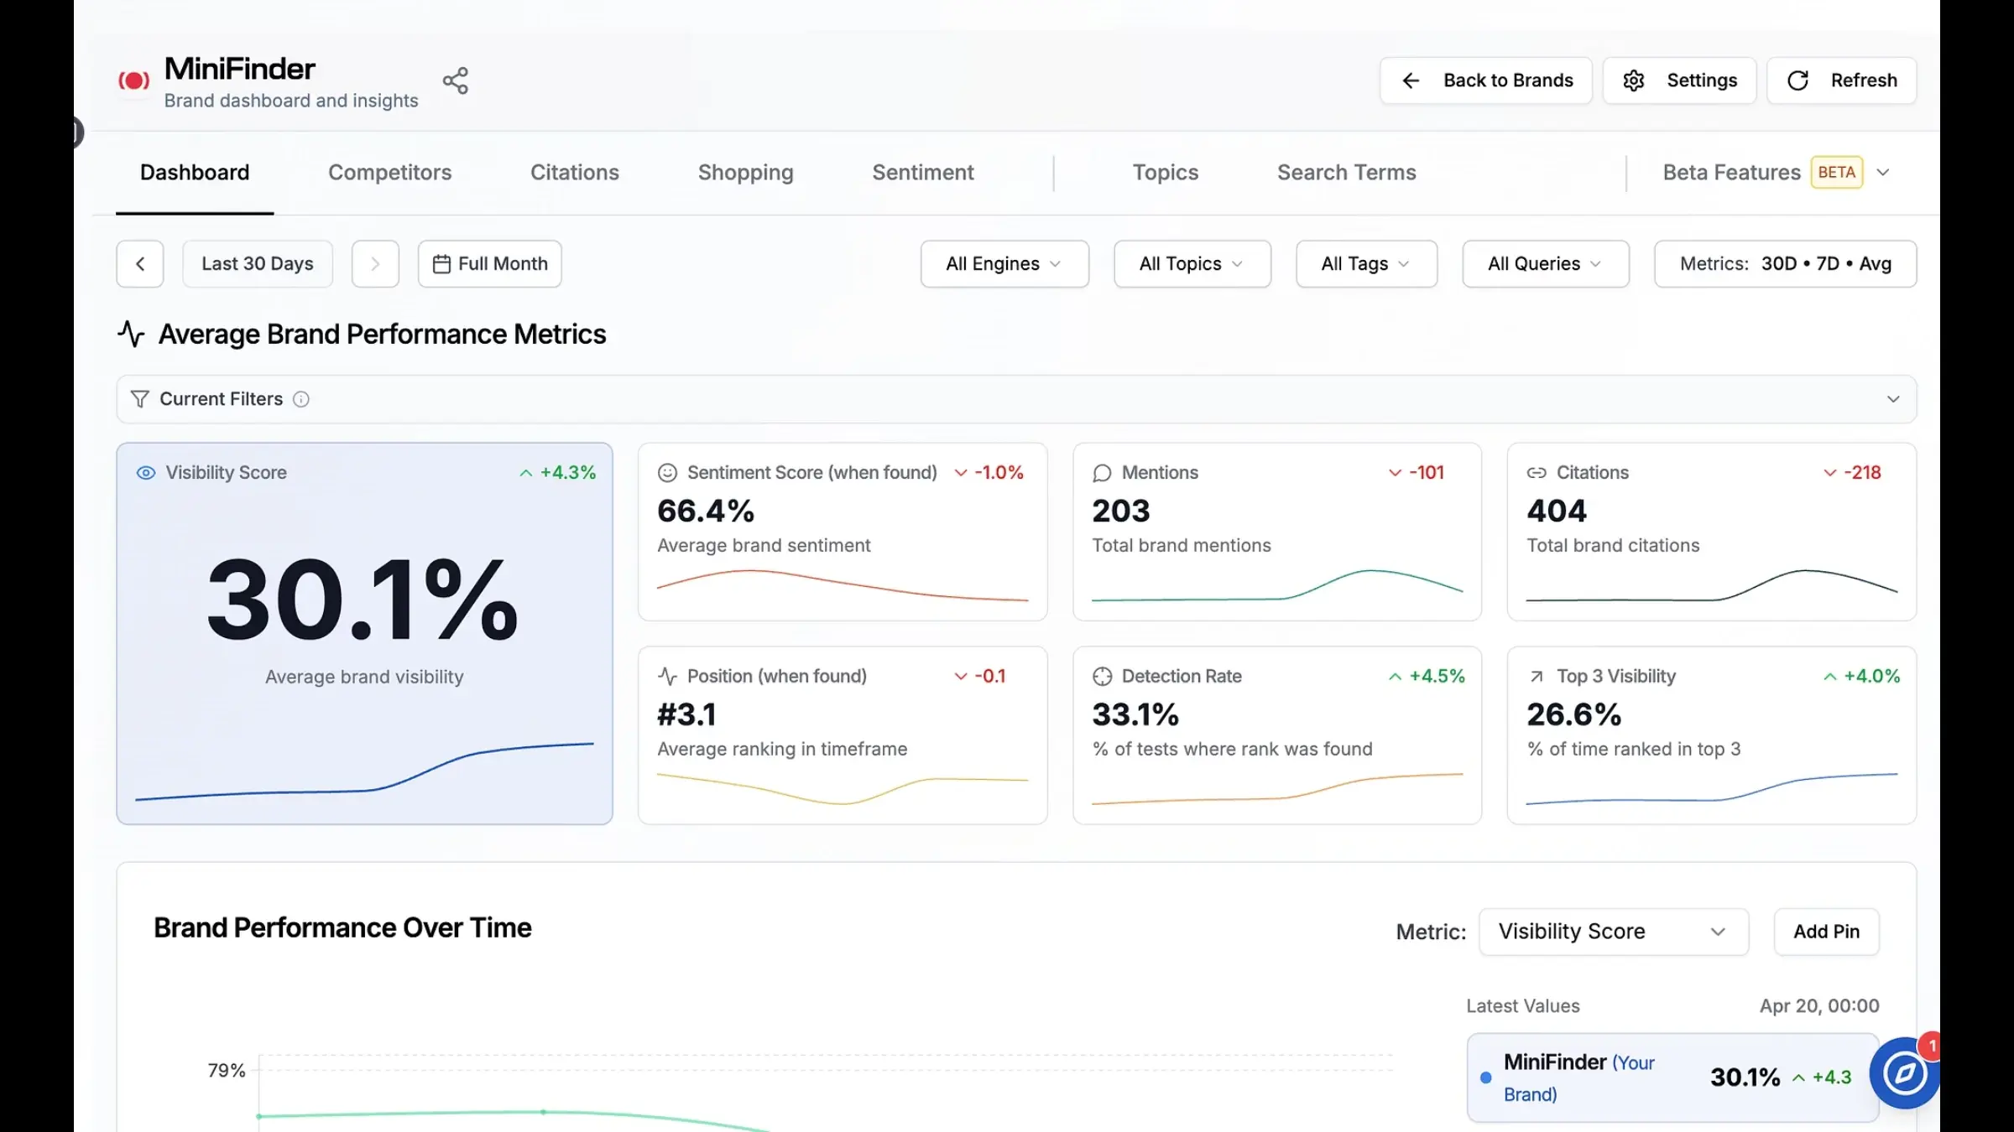Open brand Settings
The height and width of the screenshot is (1132, 2014).
(x=1679, y=80)
